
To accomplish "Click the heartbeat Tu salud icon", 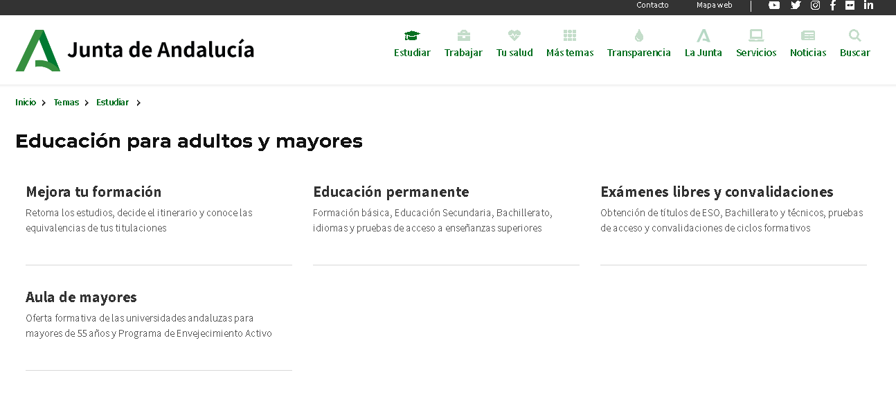I will 514,35.
